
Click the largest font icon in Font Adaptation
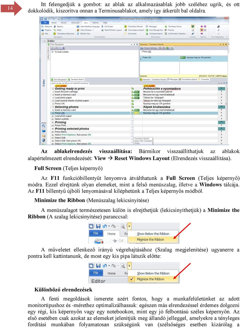(218, 26)
